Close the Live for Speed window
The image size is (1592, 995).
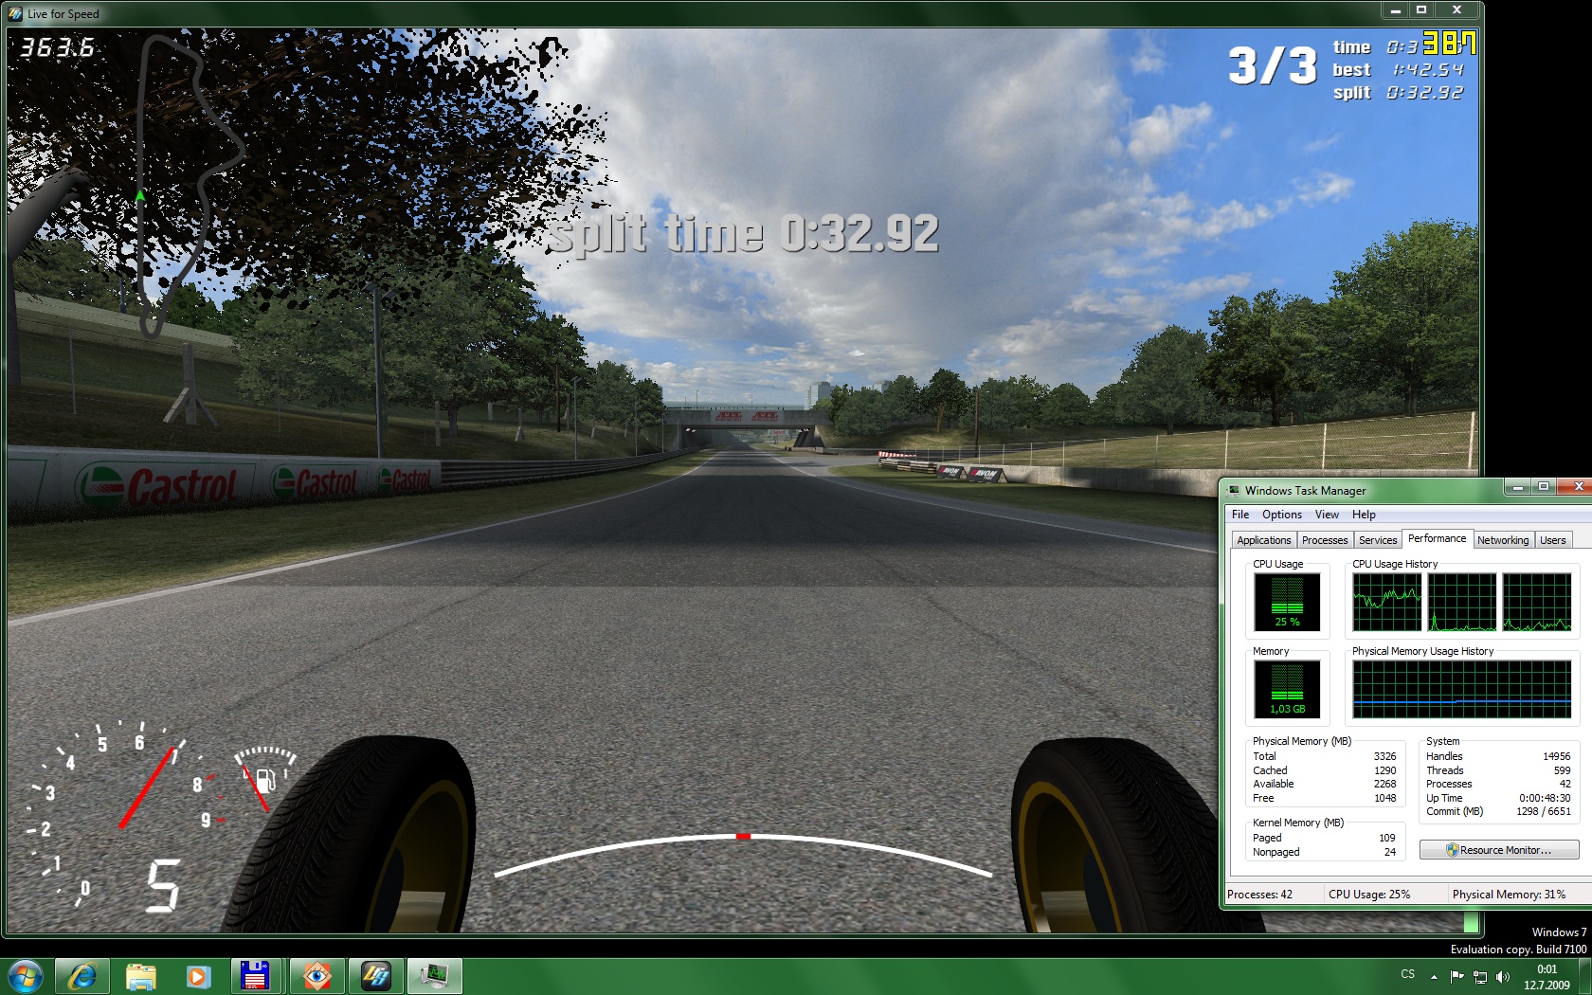pos(1456,9)
